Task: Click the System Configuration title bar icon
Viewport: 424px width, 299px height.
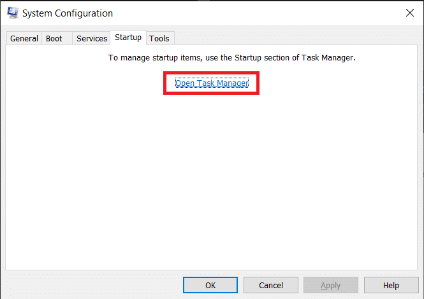Action: click(x=11, y=13)
